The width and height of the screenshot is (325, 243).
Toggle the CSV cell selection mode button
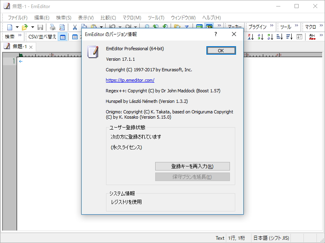[62, 37]
